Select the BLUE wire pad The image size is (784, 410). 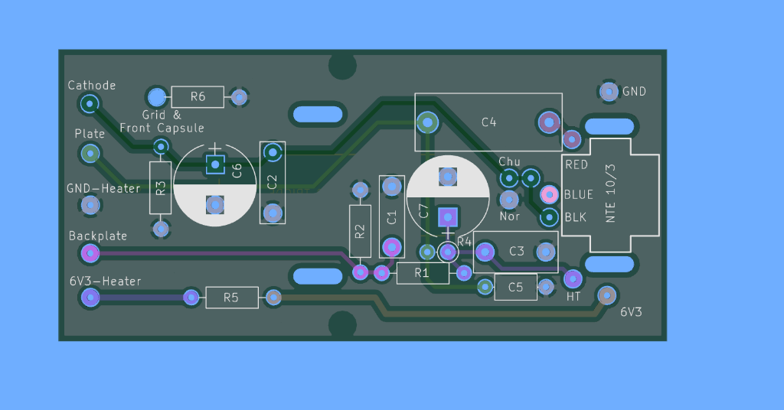coord(549,194)
